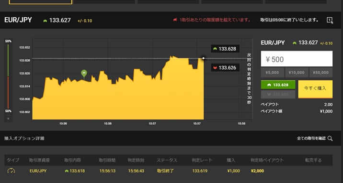Choose the ¥50,000 preset amount
Viewport: 343px width, 183px height.
[321, 73]
